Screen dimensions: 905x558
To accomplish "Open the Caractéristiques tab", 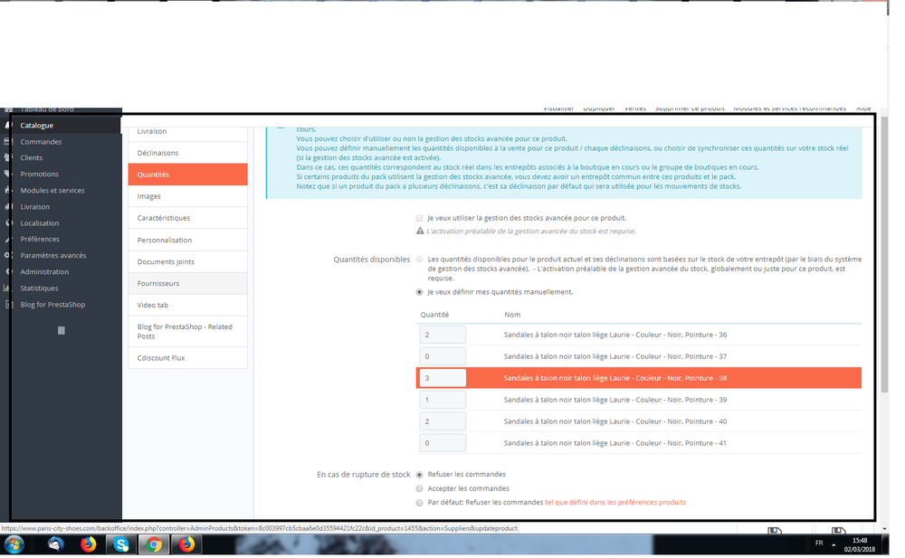I will click(187, 218).
